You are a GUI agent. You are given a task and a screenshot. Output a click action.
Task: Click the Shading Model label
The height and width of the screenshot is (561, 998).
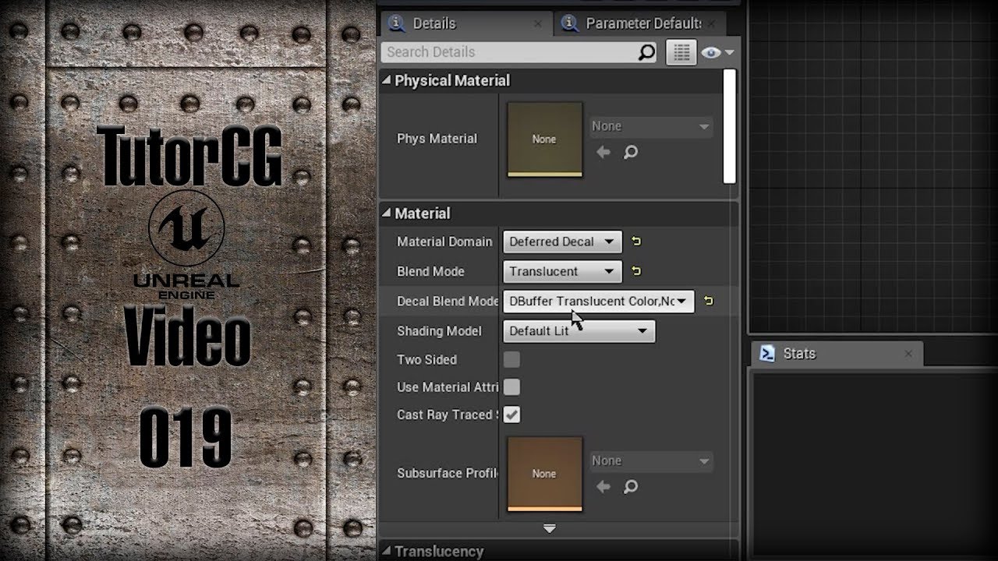439,330
